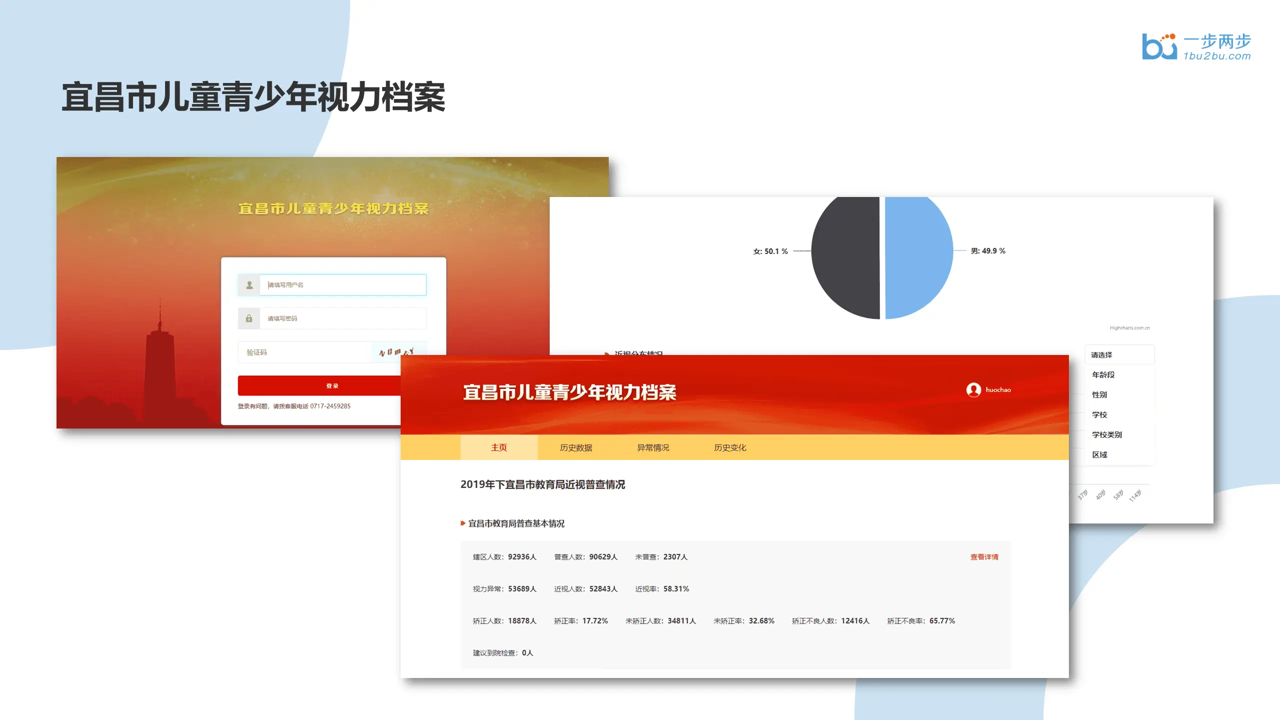This screenshot has width=1280, height=720.
Task: Click the lock icon in password field
Action: tap(249, 318)
